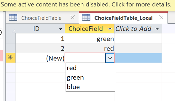This screenshot has height=101, width=175.
Task: Close the ChoiceFieldTable tab
Action: point(73,17)
